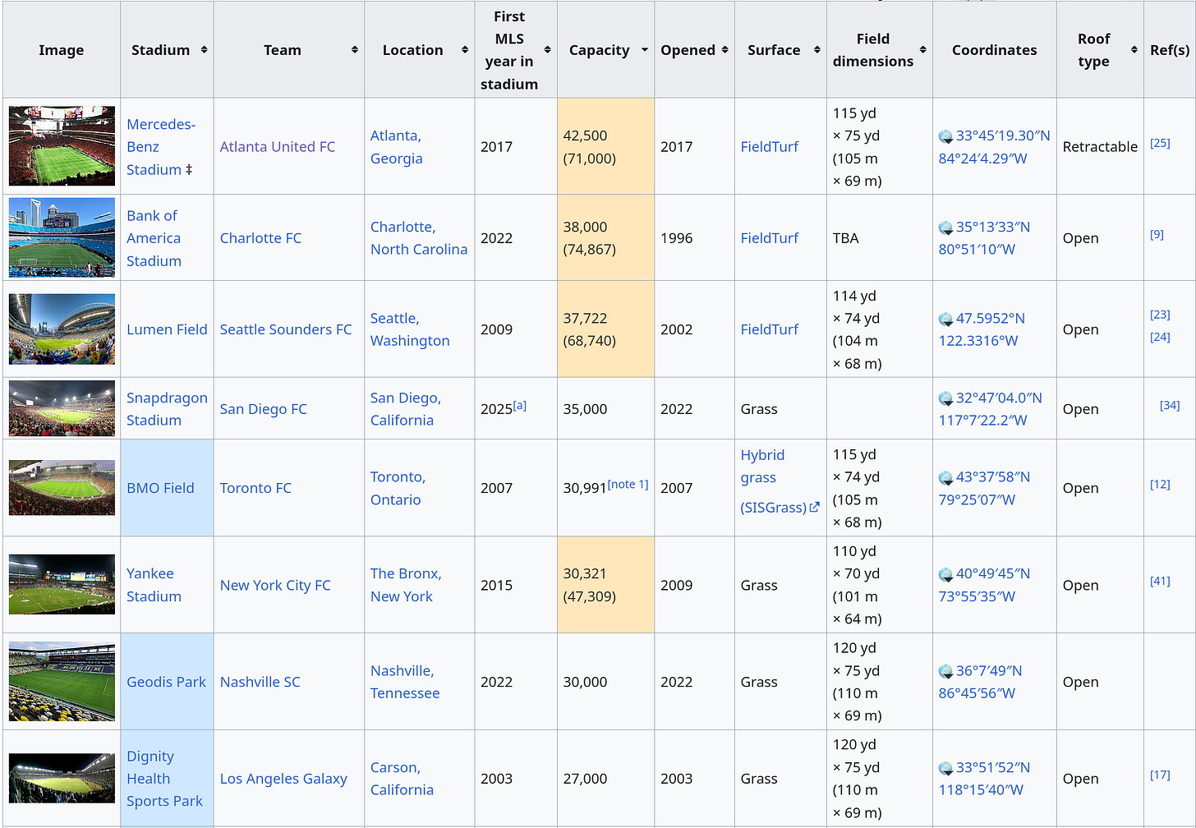
Task: Open the Carson, California location link
Action: (402, 778)
